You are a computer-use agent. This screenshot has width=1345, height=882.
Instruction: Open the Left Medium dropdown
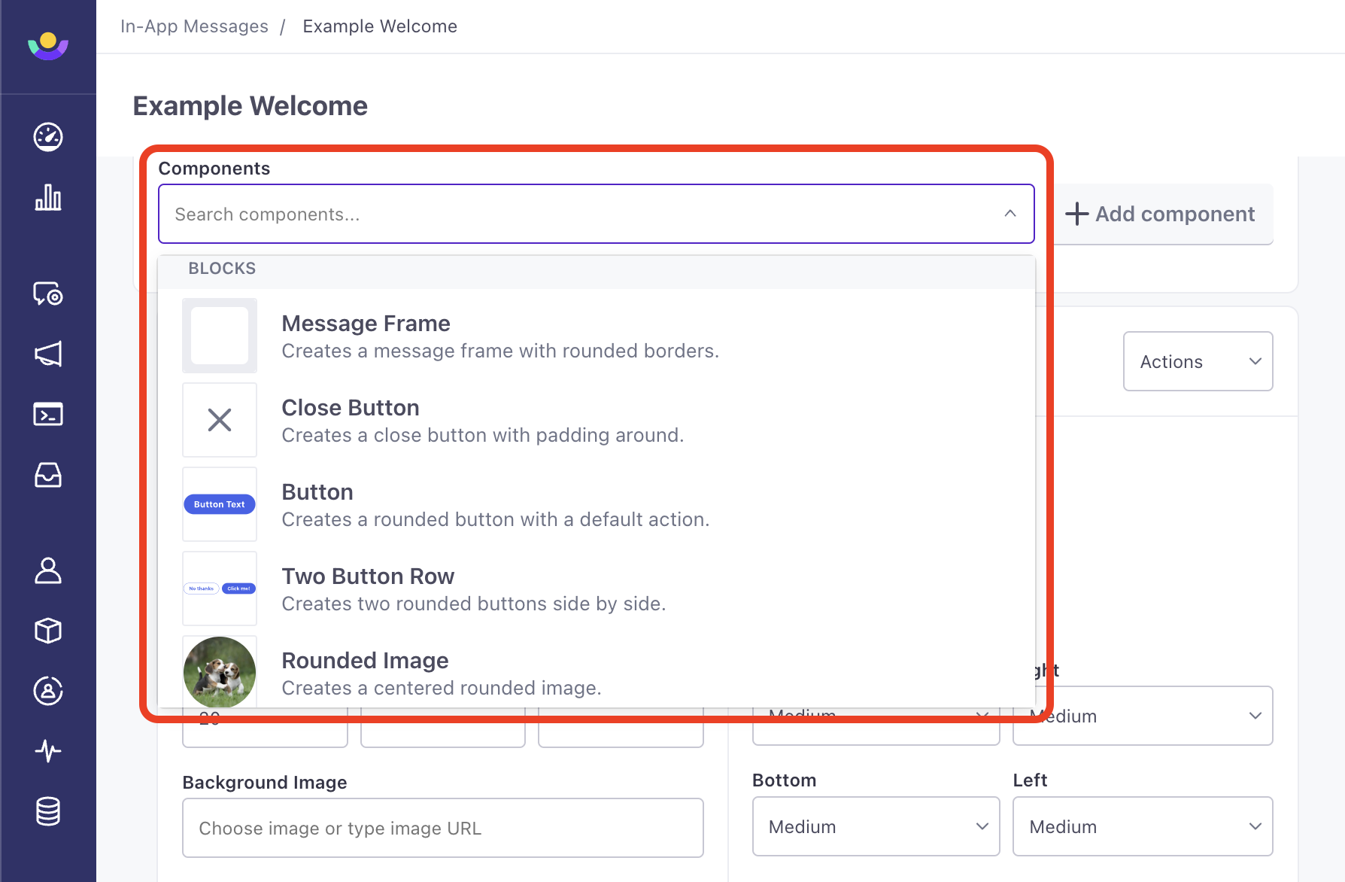[1142, 826]
